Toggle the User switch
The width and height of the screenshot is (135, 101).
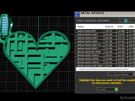(x=134, y=21)
